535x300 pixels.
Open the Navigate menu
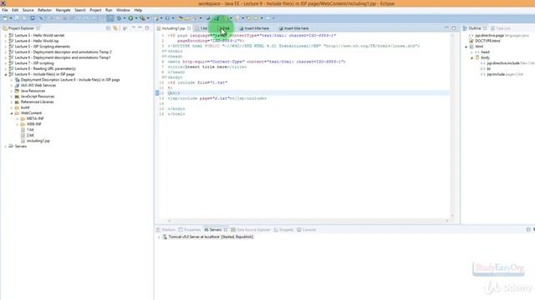click(64, 10)
